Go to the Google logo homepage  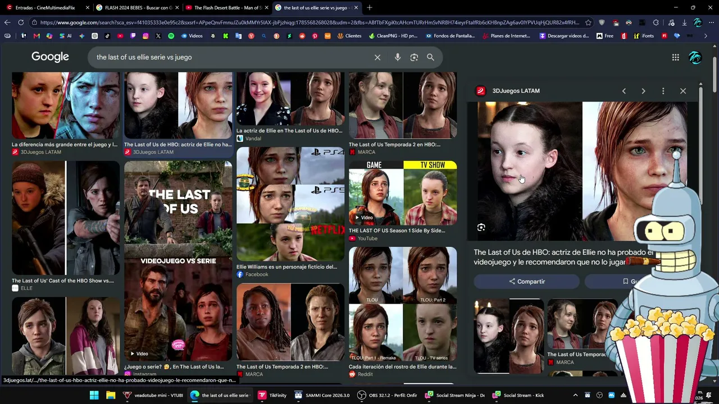click(50, 57)
